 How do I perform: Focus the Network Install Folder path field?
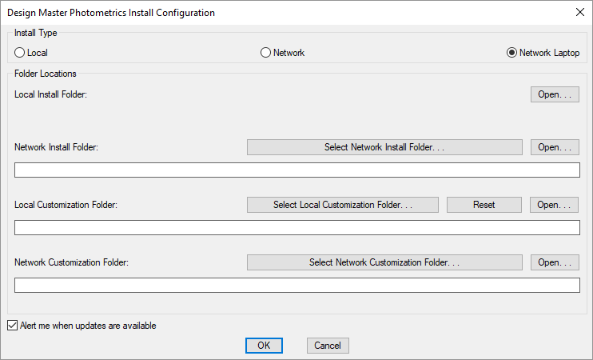click(x=297, y=170)
